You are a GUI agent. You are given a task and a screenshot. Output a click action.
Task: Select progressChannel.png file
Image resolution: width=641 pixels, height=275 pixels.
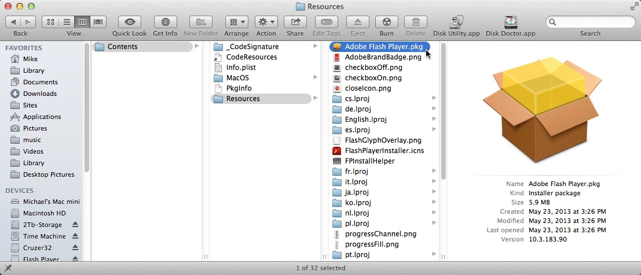(380, 234)
